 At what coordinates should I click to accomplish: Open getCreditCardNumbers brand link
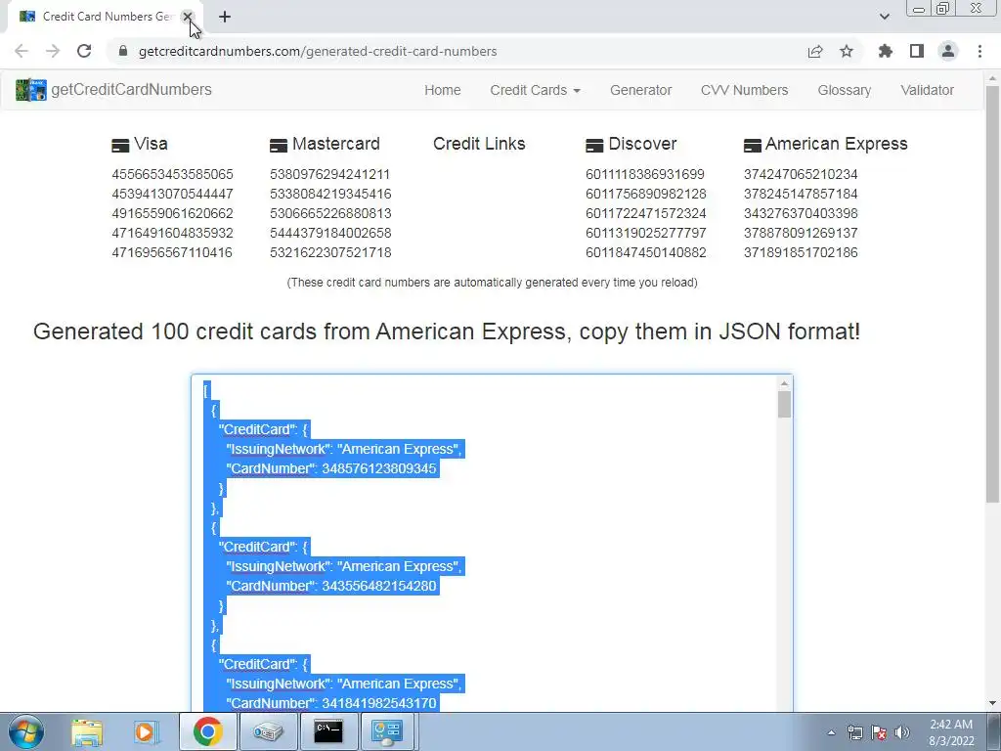click(131, 89)
